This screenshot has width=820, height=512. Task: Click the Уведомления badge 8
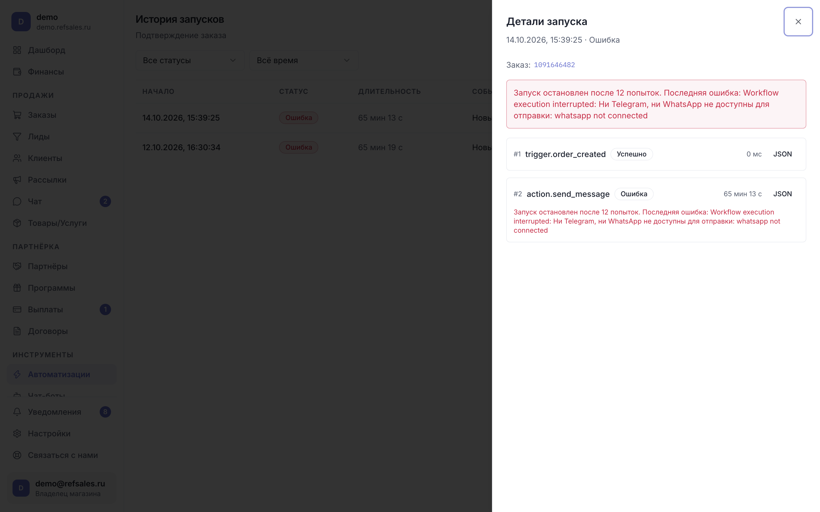pos(105,412)
